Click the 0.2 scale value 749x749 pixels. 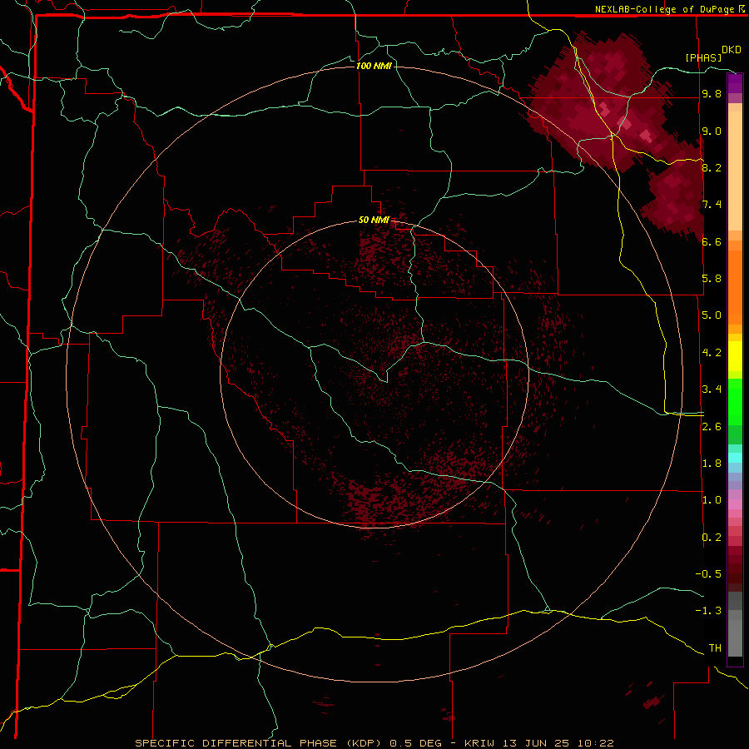click(x=712, y=538)
